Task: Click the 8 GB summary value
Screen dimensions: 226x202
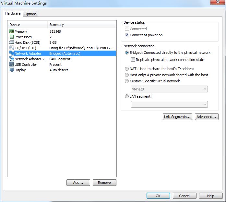Action: 53,42
